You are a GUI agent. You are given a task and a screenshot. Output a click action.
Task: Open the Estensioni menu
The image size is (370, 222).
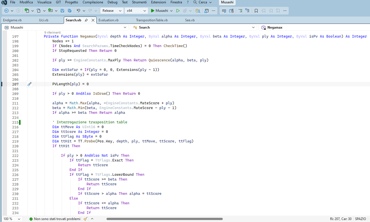point(158,2)
